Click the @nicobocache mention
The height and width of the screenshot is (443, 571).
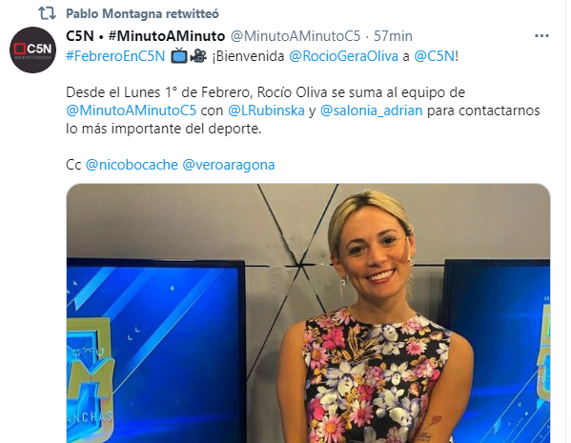tap(132, 165)
